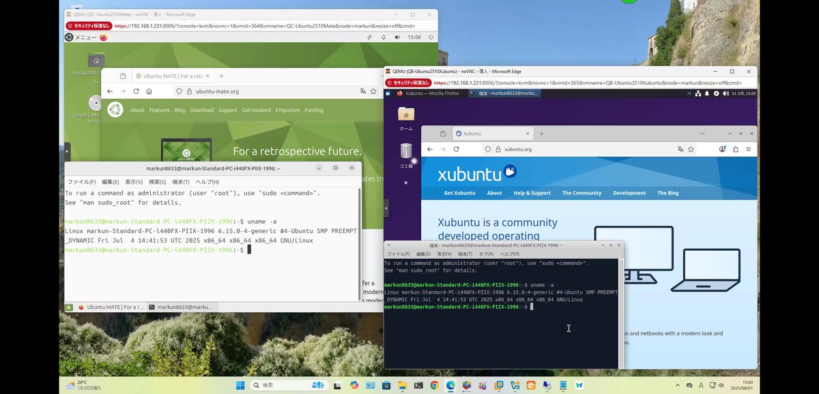The height and width of the screenshot is (394, 819).
Task: Click Get Xubuntu navigation link
Action: click(x=459, y=193)
